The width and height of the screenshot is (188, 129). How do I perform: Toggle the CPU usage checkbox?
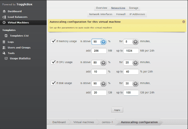(x=53, y=62)
